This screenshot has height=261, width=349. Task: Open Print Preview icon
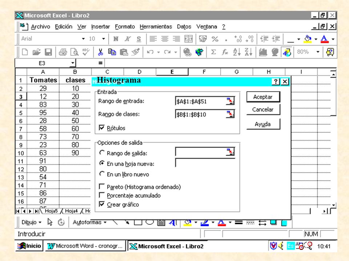[x=74, y=52]
